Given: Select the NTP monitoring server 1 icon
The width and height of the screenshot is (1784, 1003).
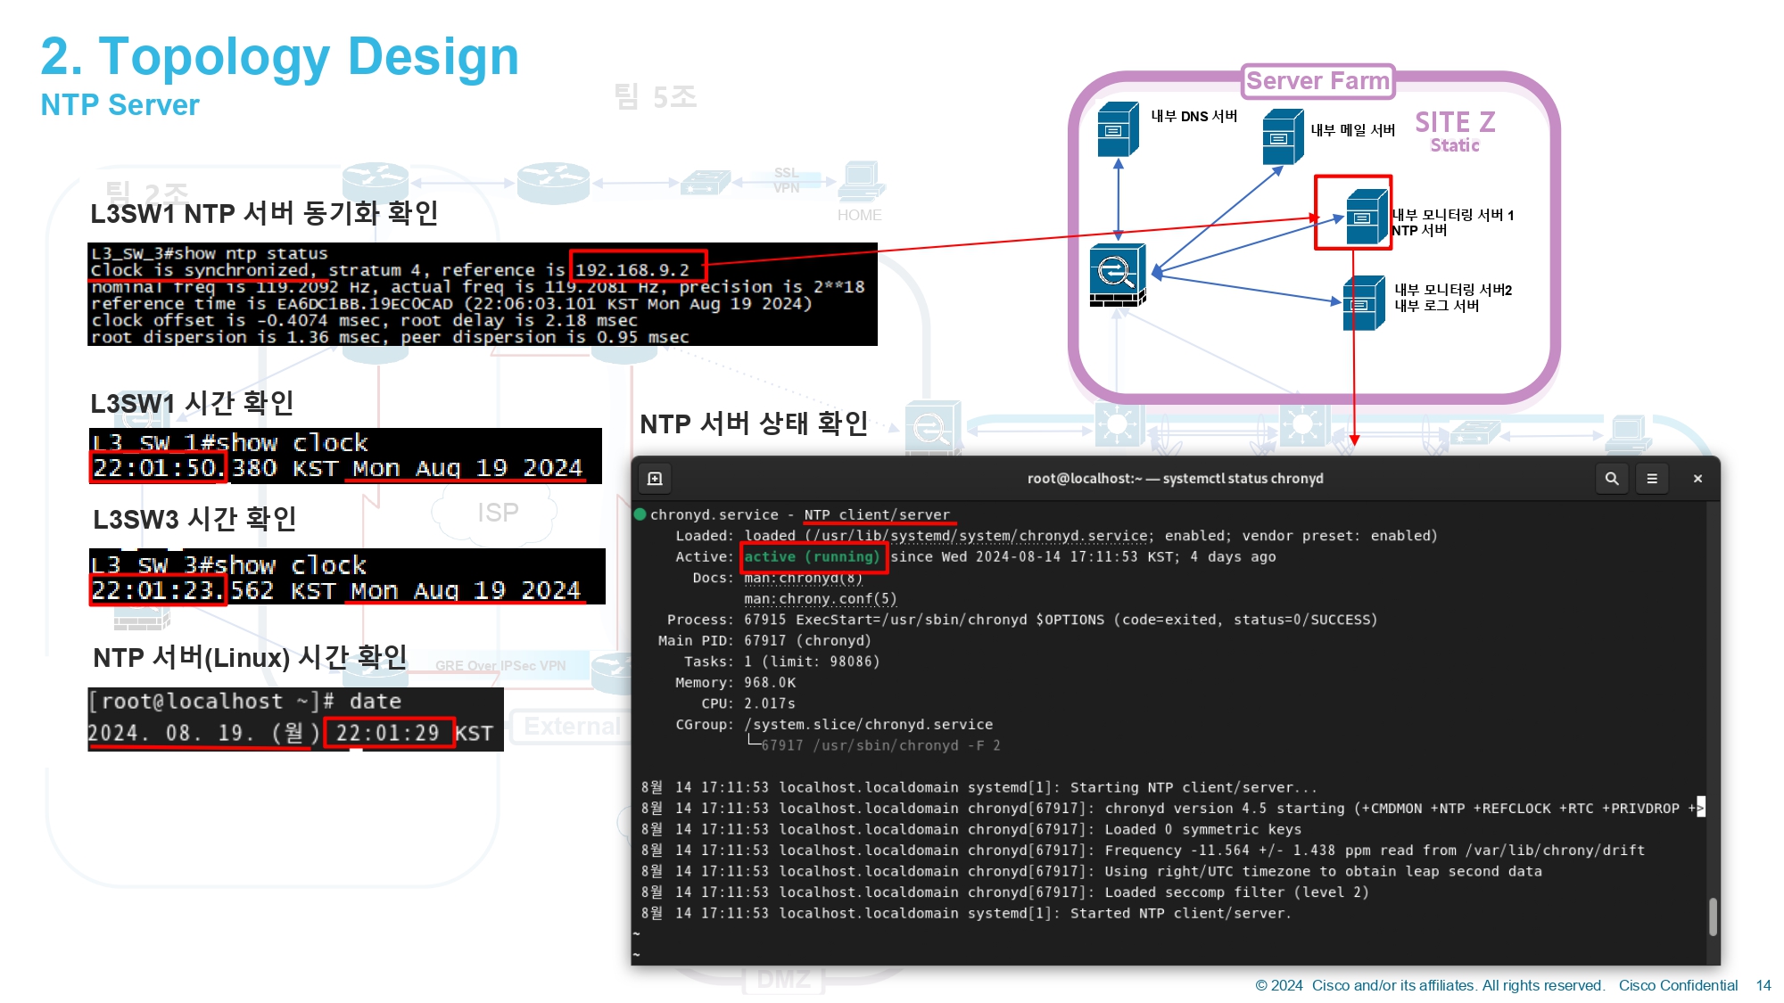Looking at the screenshot, I should click(x=1367, y=217).
